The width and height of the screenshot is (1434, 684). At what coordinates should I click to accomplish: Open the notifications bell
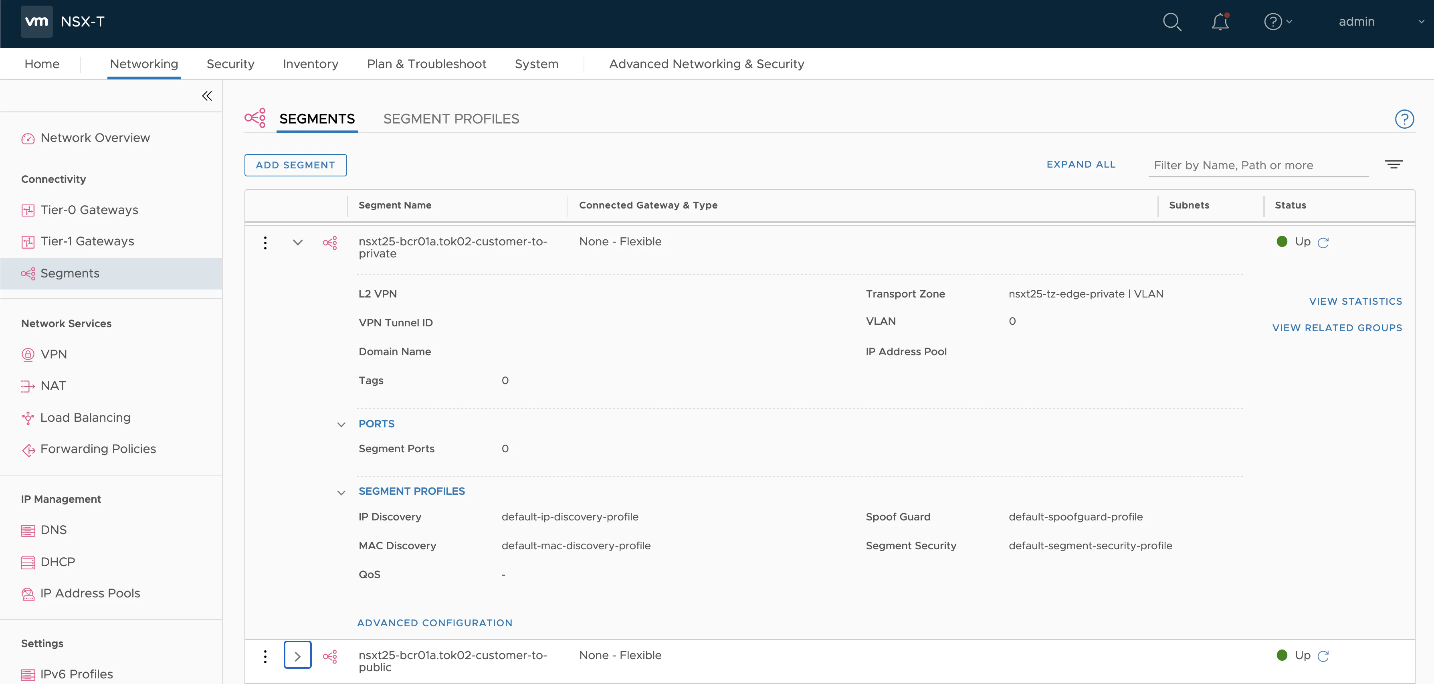point(1220,22)
